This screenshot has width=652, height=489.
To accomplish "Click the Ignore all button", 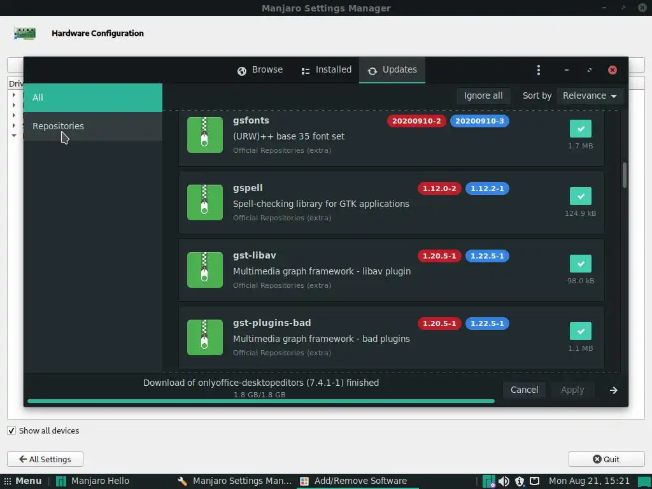I will 483,96.
